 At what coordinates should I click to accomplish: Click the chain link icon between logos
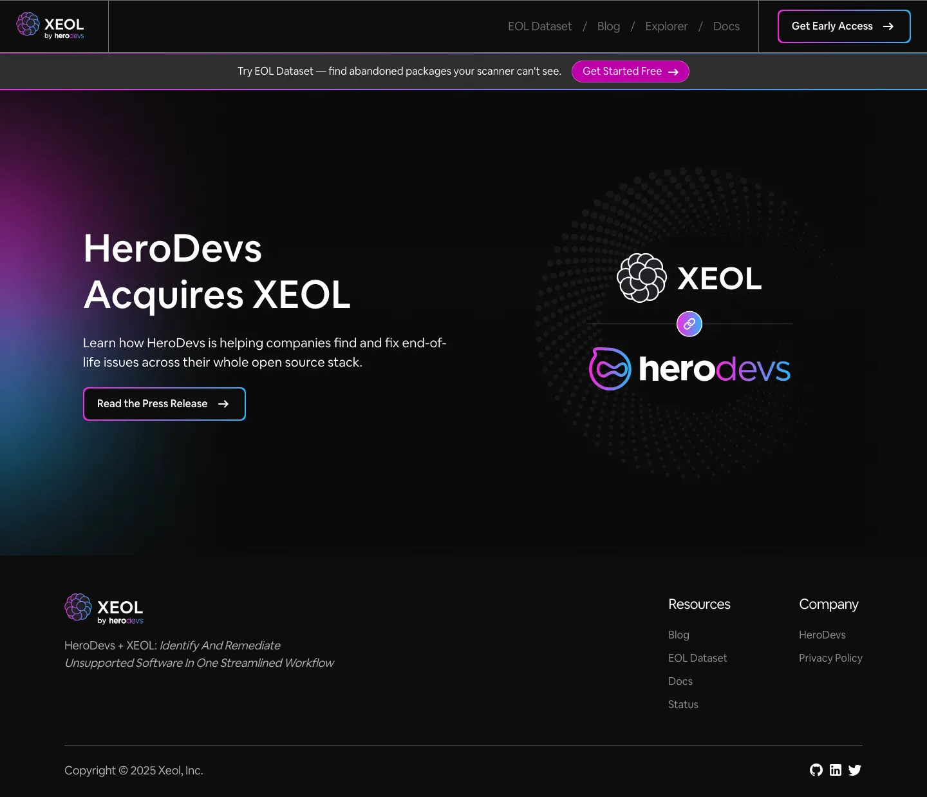689,323
